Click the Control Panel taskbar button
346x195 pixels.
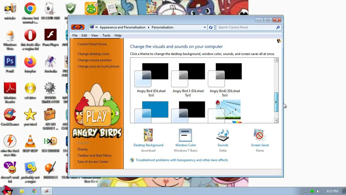click(47, 191)
